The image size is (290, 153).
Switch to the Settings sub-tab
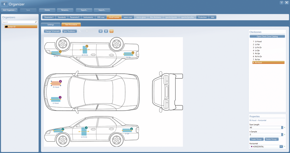50,25
